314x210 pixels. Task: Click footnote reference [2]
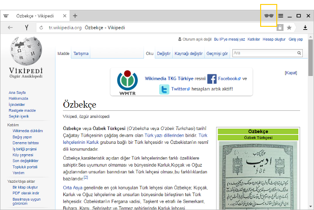[86, 177]
